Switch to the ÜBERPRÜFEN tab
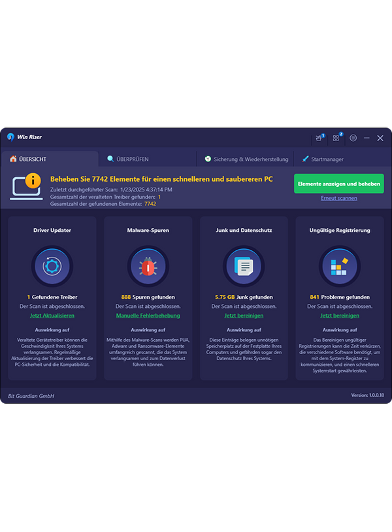The width and height of the screenshot is (392, 532). tap(148, 159)
